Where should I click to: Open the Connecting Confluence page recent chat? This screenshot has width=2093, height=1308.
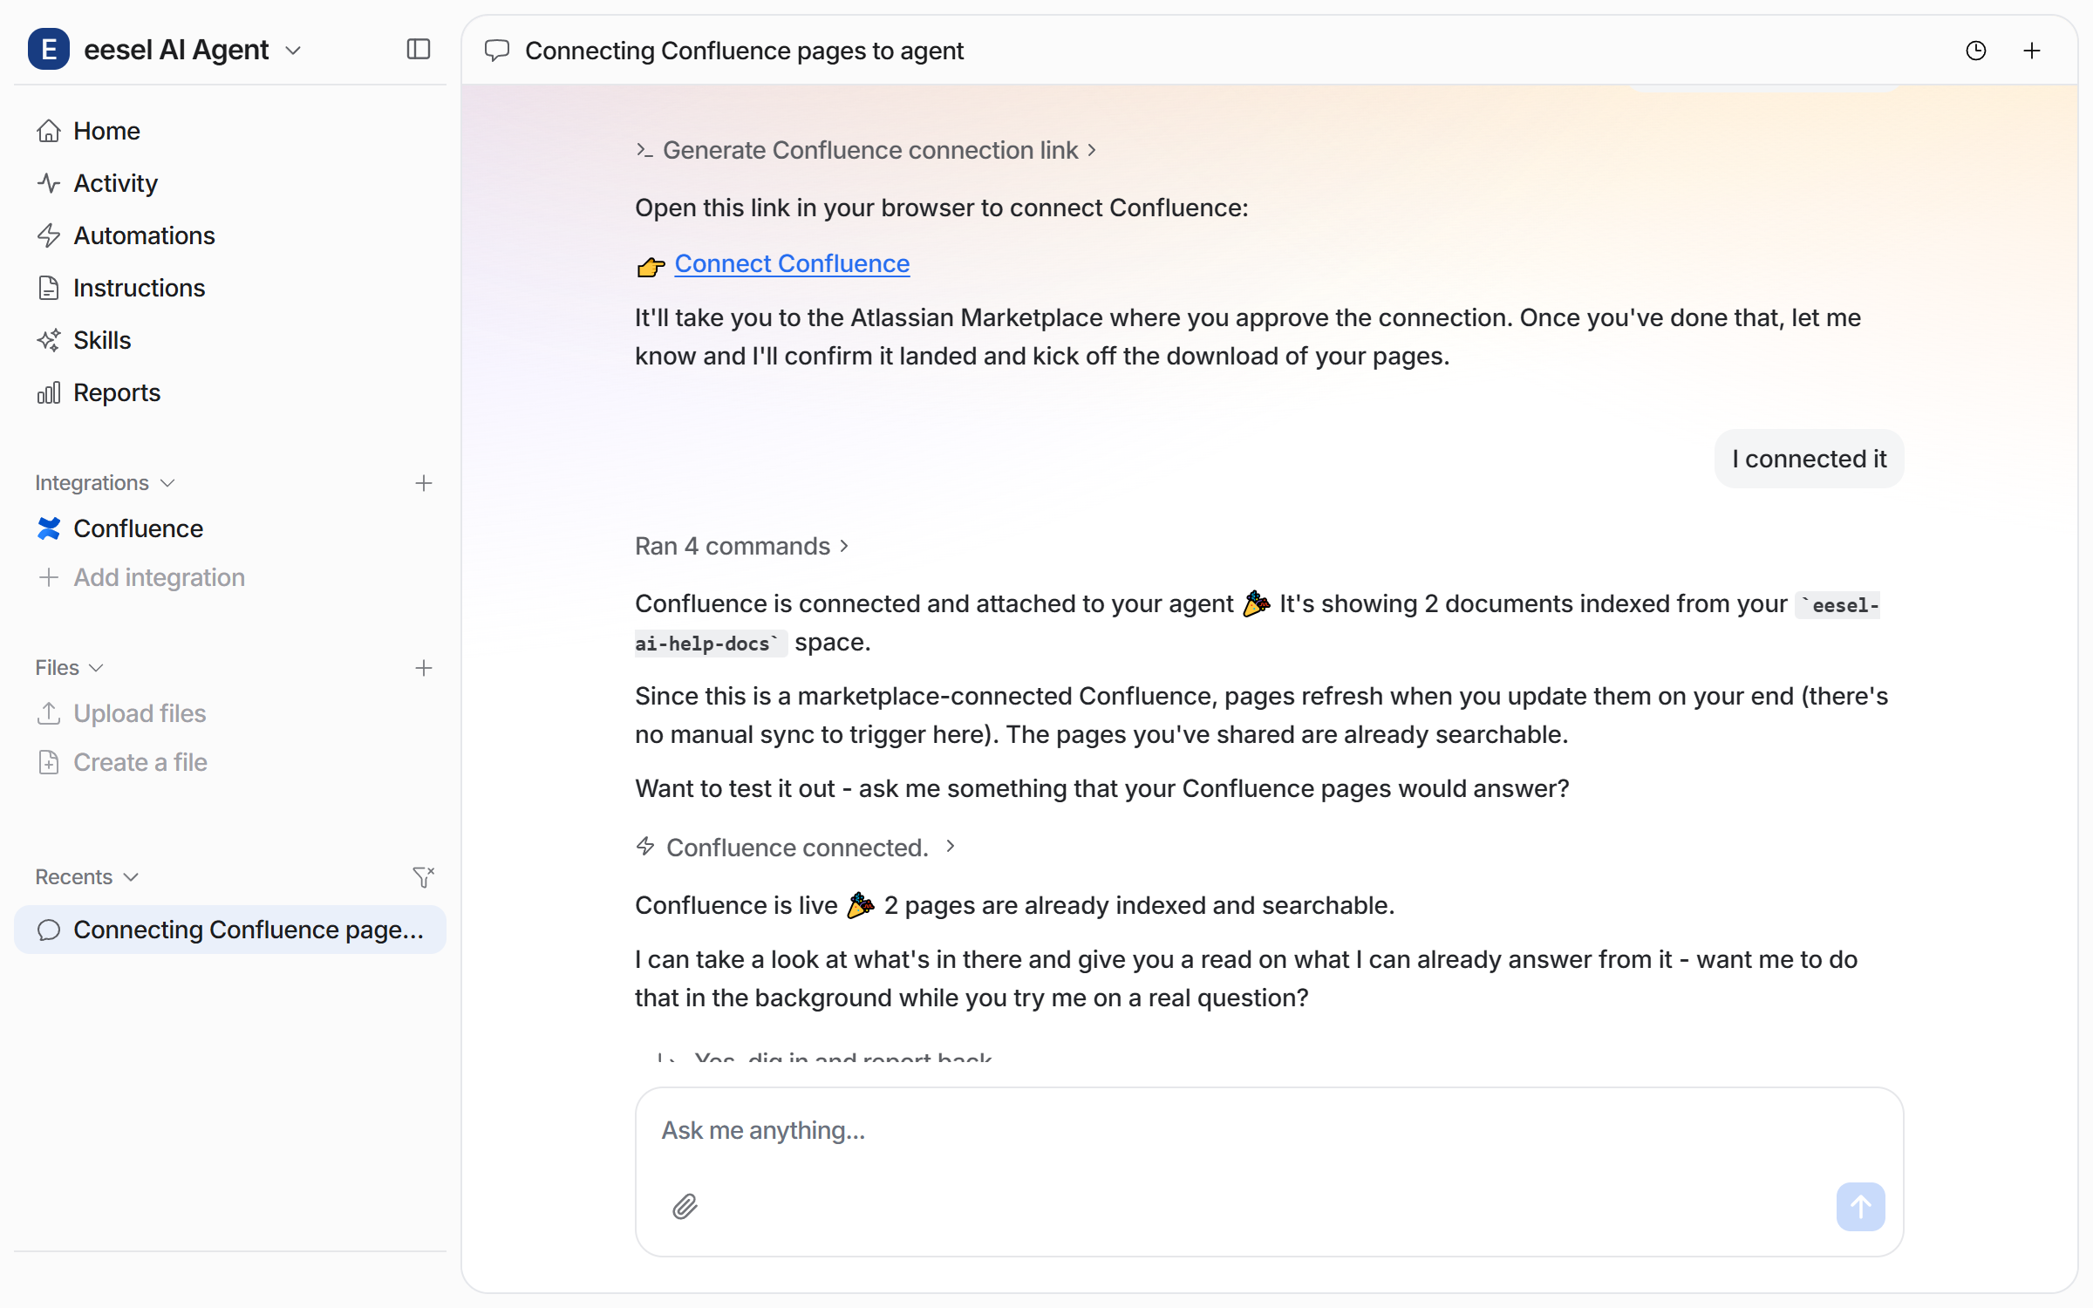pos(230,930)
